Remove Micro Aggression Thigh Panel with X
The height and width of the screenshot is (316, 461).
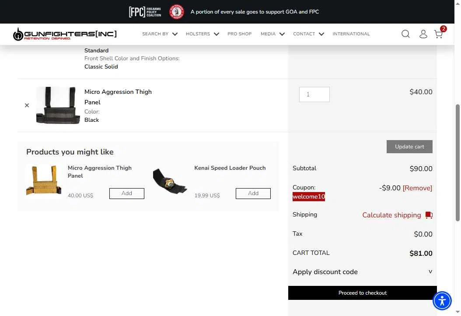pos(27,105)
